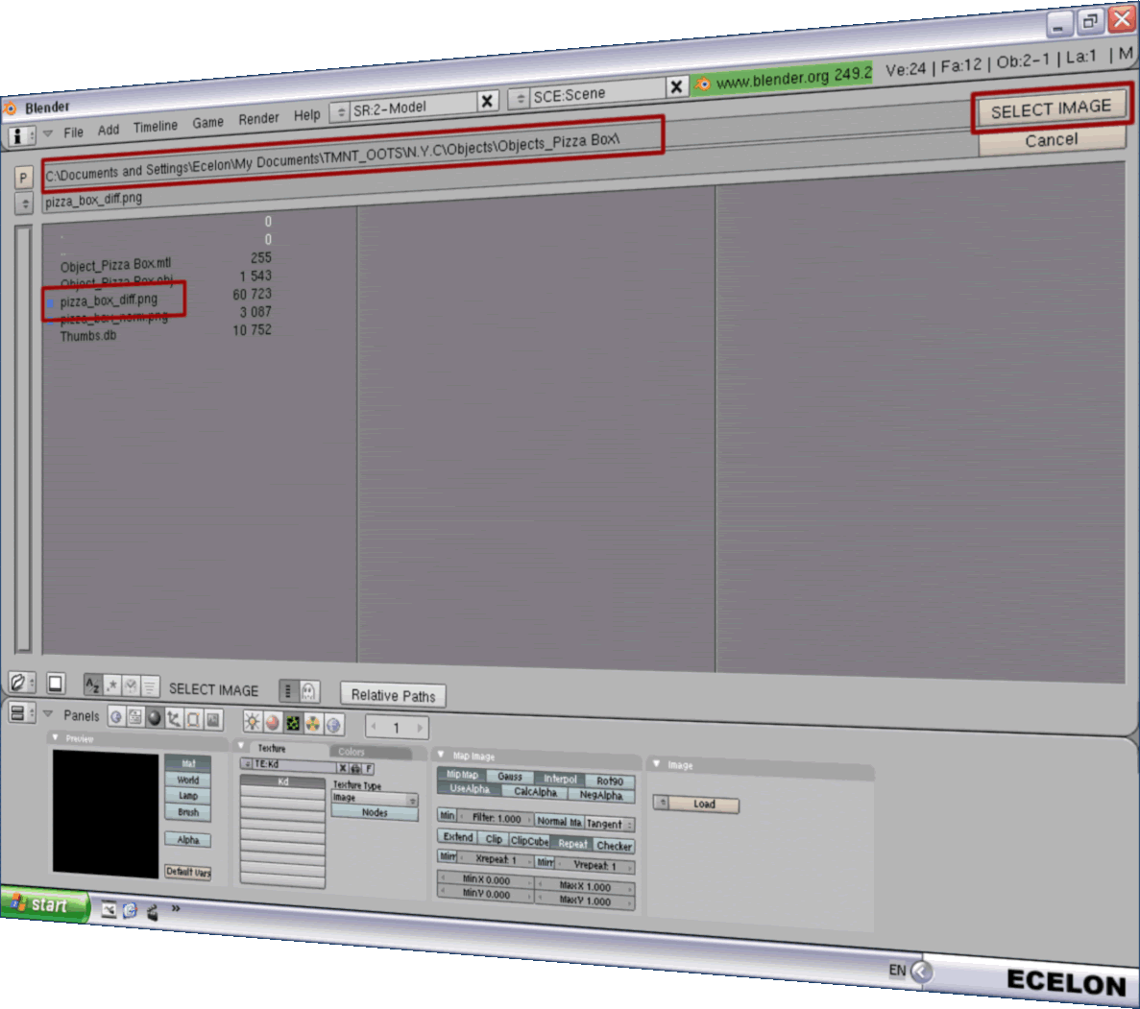Open the recent directories dropdown arrows
The width and height of the screenshot is (1140, 1009).
click(x=24, y=204)
